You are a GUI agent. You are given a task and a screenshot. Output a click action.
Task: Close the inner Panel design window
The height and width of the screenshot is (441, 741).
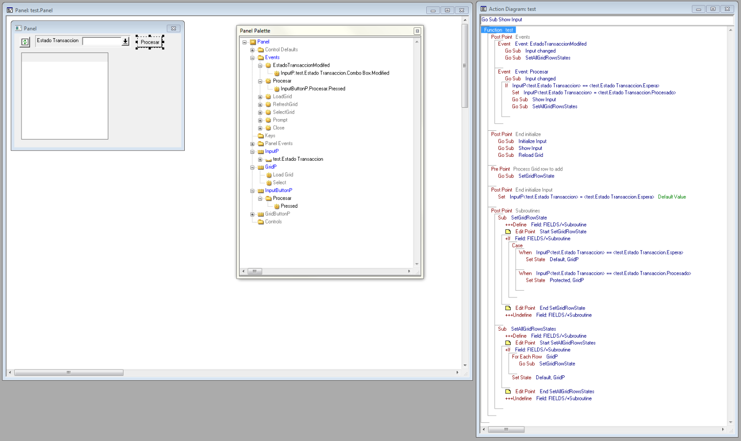coord(173,28)
